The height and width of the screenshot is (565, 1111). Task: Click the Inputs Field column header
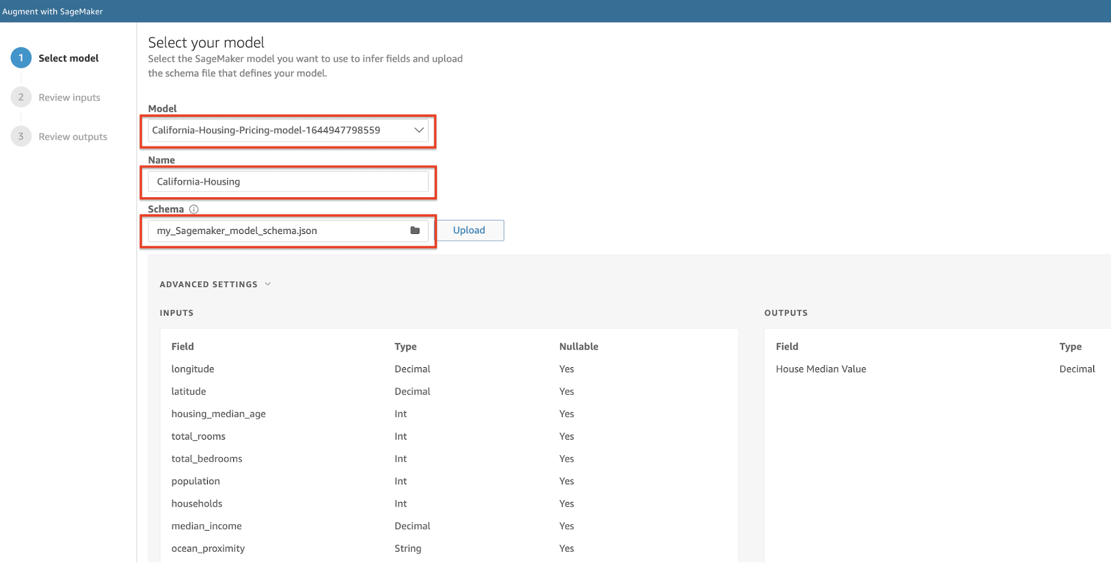pos(183,347)
